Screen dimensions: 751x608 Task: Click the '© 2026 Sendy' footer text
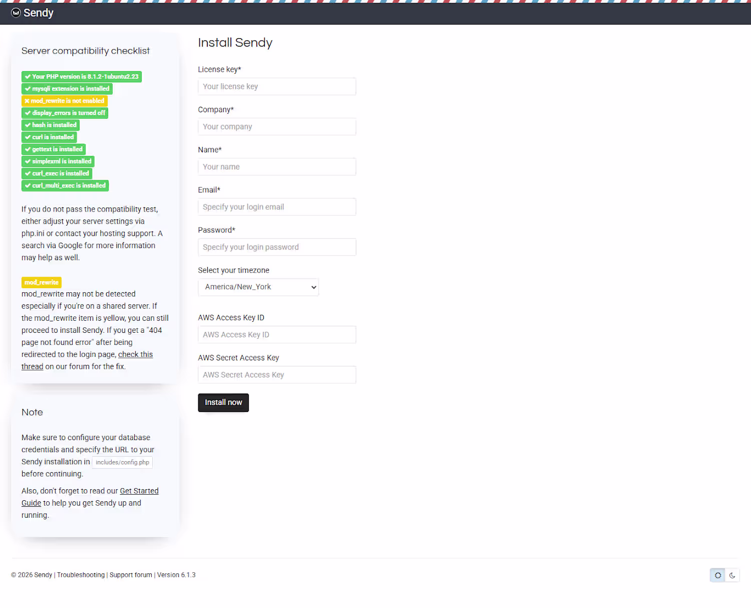[32, 575]
